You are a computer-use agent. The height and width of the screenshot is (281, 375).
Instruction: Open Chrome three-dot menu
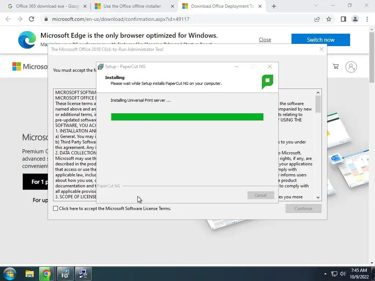pos(367,19)
